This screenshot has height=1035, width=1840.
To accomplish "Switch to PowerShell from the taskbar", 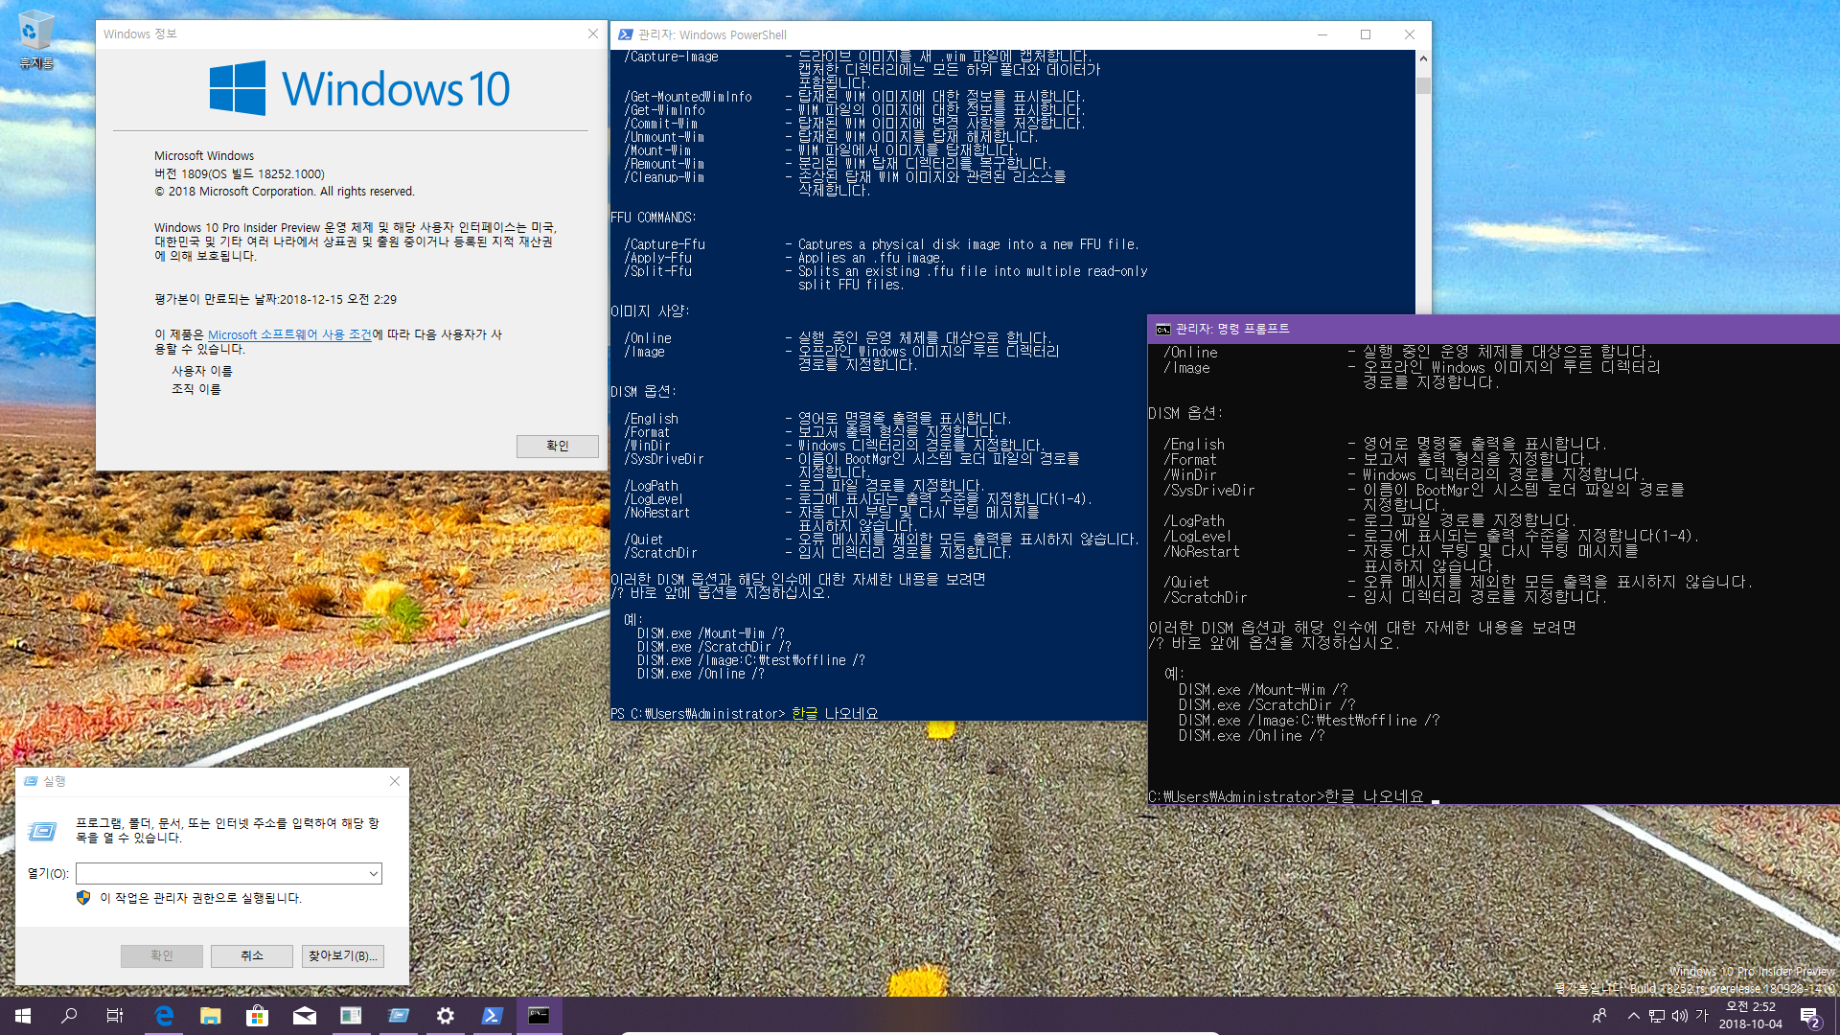I will pyautogui.click(x=493, y=1016).
